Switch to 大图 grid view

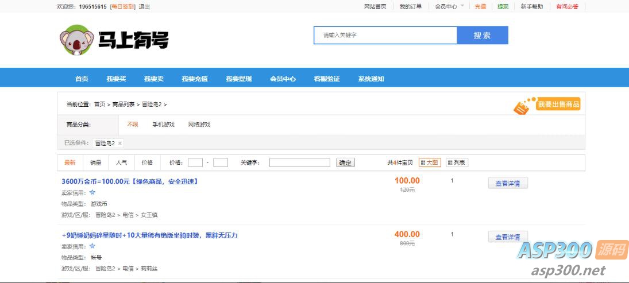pos(430,162)
